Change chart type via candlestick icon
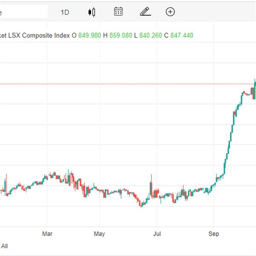Screen dimensions: 256x256 (x=92, y=12)
